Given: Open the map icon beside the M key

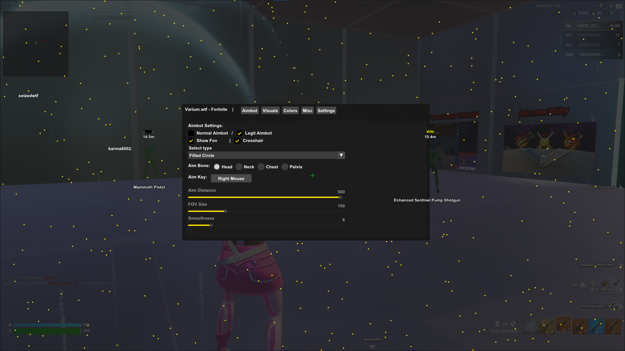Looking at the screenshot, I should point(619,6).
